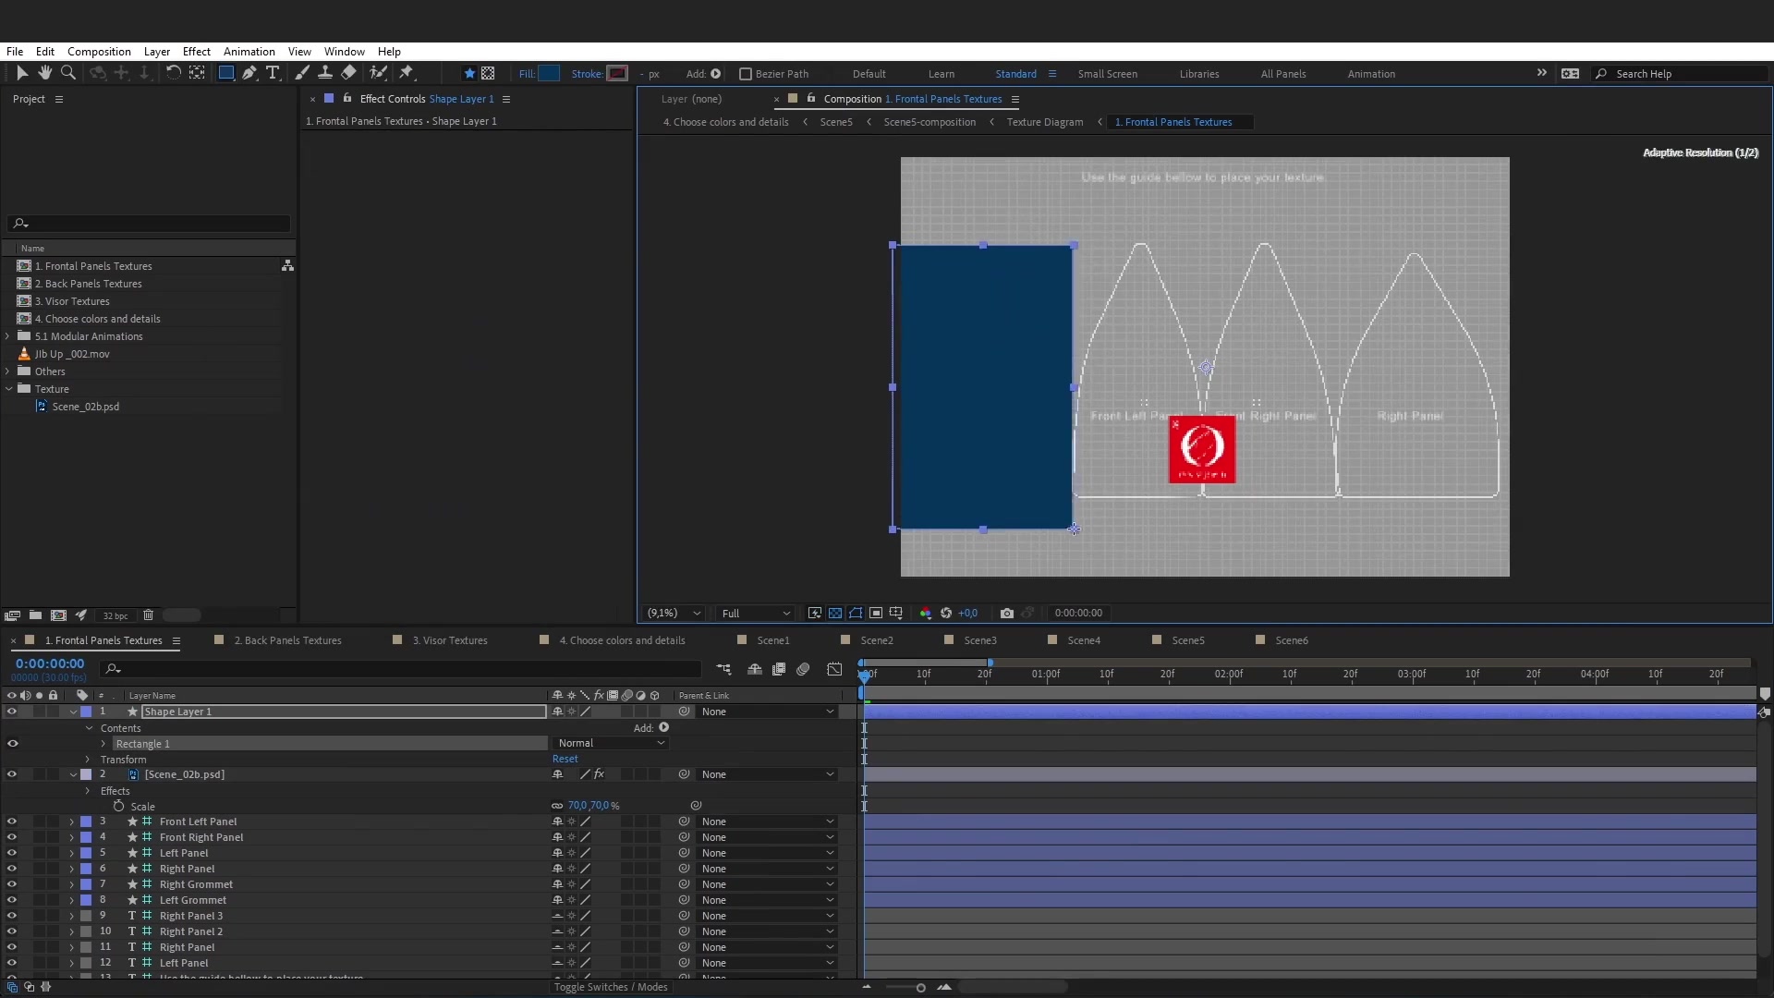Viewport: 1774px width, 998px height.
Task: Switch to the Small Screen workspace
Action: pyautogui.click(x=1108, y=73)
